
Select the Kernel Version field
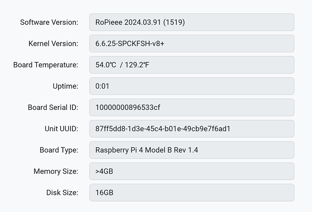(192, 43)
